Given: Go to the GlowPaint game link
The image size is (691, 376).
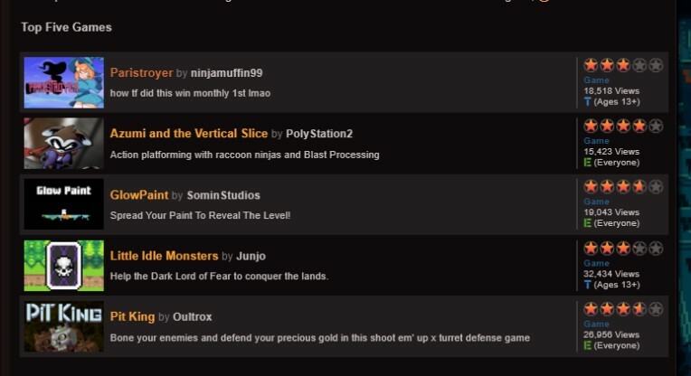Looking at the screenshot, I should click(x=139, y=195).
